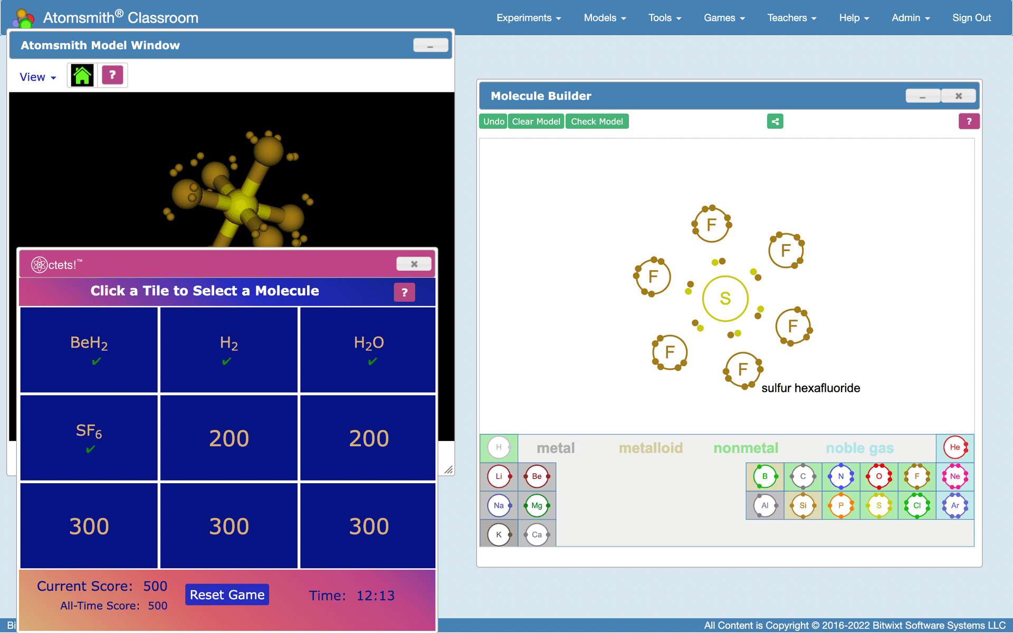This screenshot has height=633, width=1013.
Task: Click the metal category label
Action: point(556,448)
